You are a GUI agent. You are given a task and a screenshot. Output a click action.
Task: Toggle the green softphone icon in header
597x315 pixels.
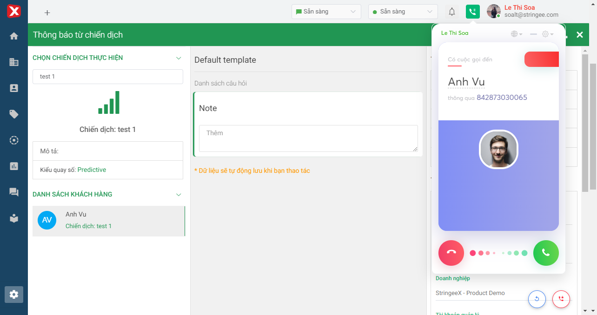(472, 12)
